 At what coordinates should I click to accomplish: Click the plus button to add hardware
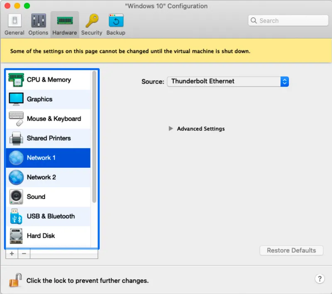(x=12, y=254)
